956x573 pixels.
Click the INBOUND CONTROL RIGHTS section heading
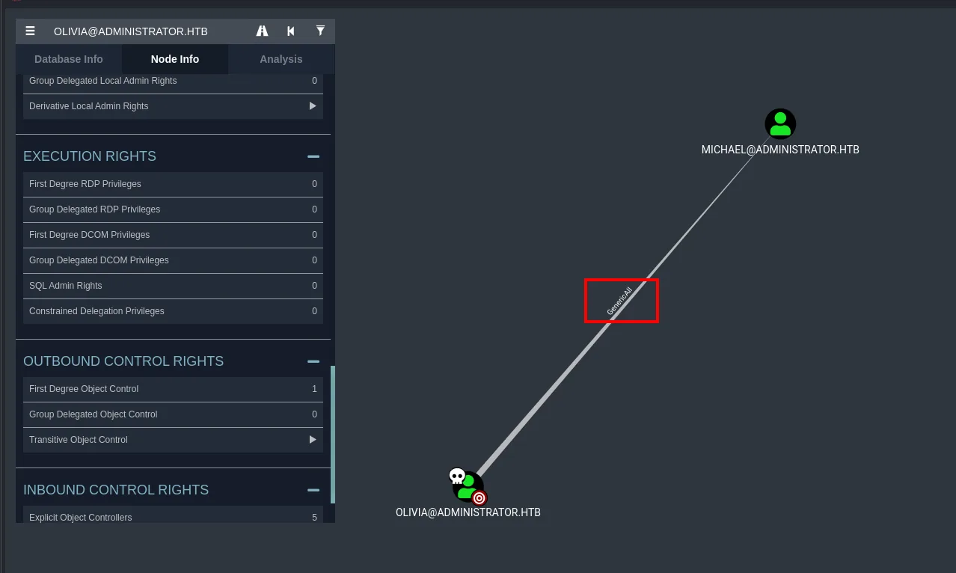coord(116,490)
